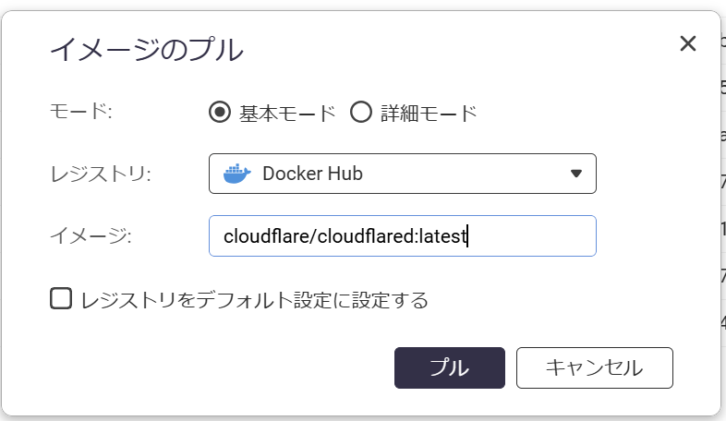Viewport: 726px width, 421px height.
Task: Click the 基本モード label text
Action: 287,114
